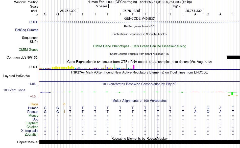Image resolution: width=240 pixels, height=148 pixels.
Task: Click position marker 25,751,325
Action: coord(131,11)
